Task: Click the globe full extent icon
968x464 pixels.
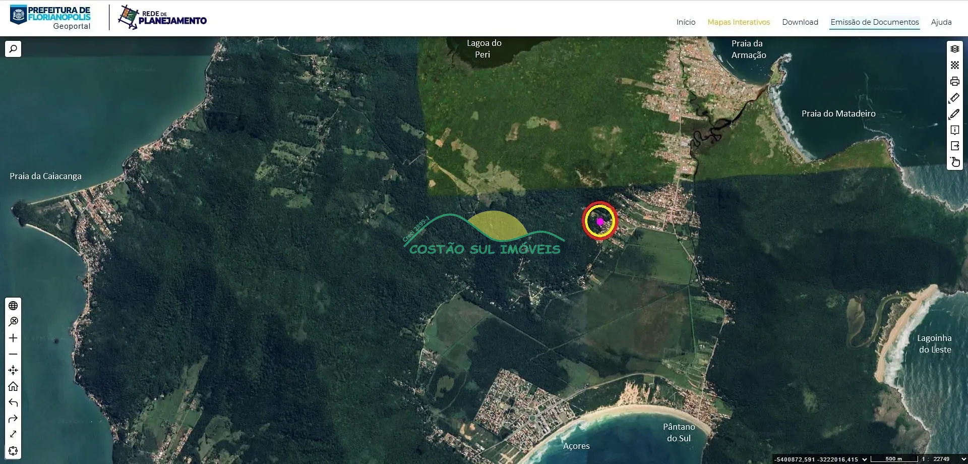Action: tap(13, 306)
